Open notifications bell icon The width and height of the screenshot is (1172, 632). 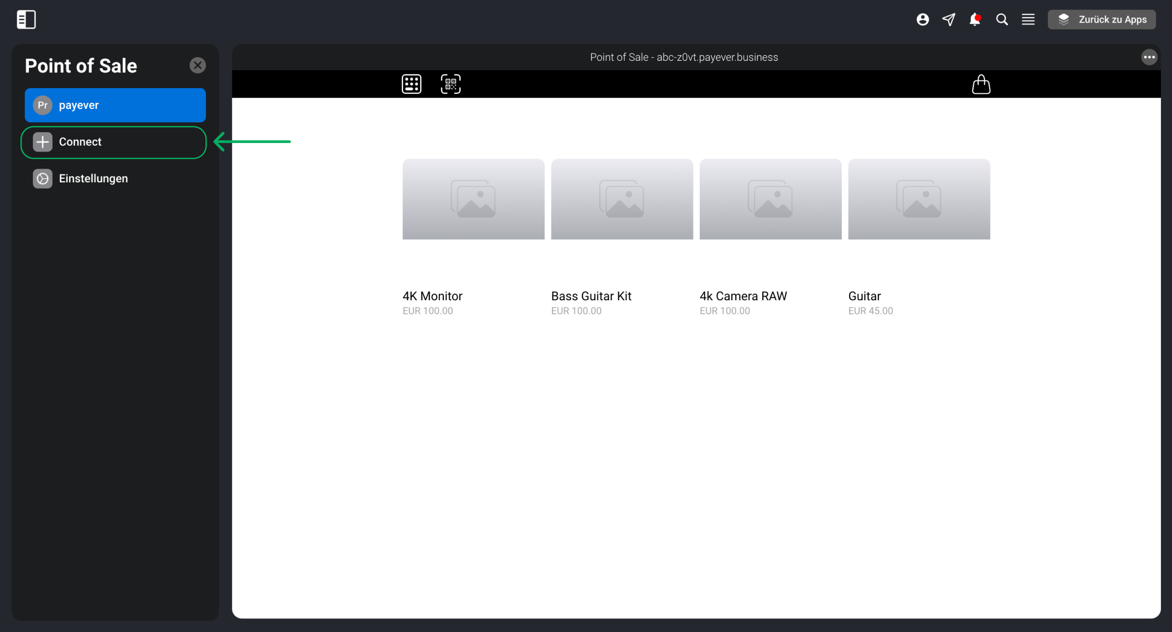click(975, 19)
